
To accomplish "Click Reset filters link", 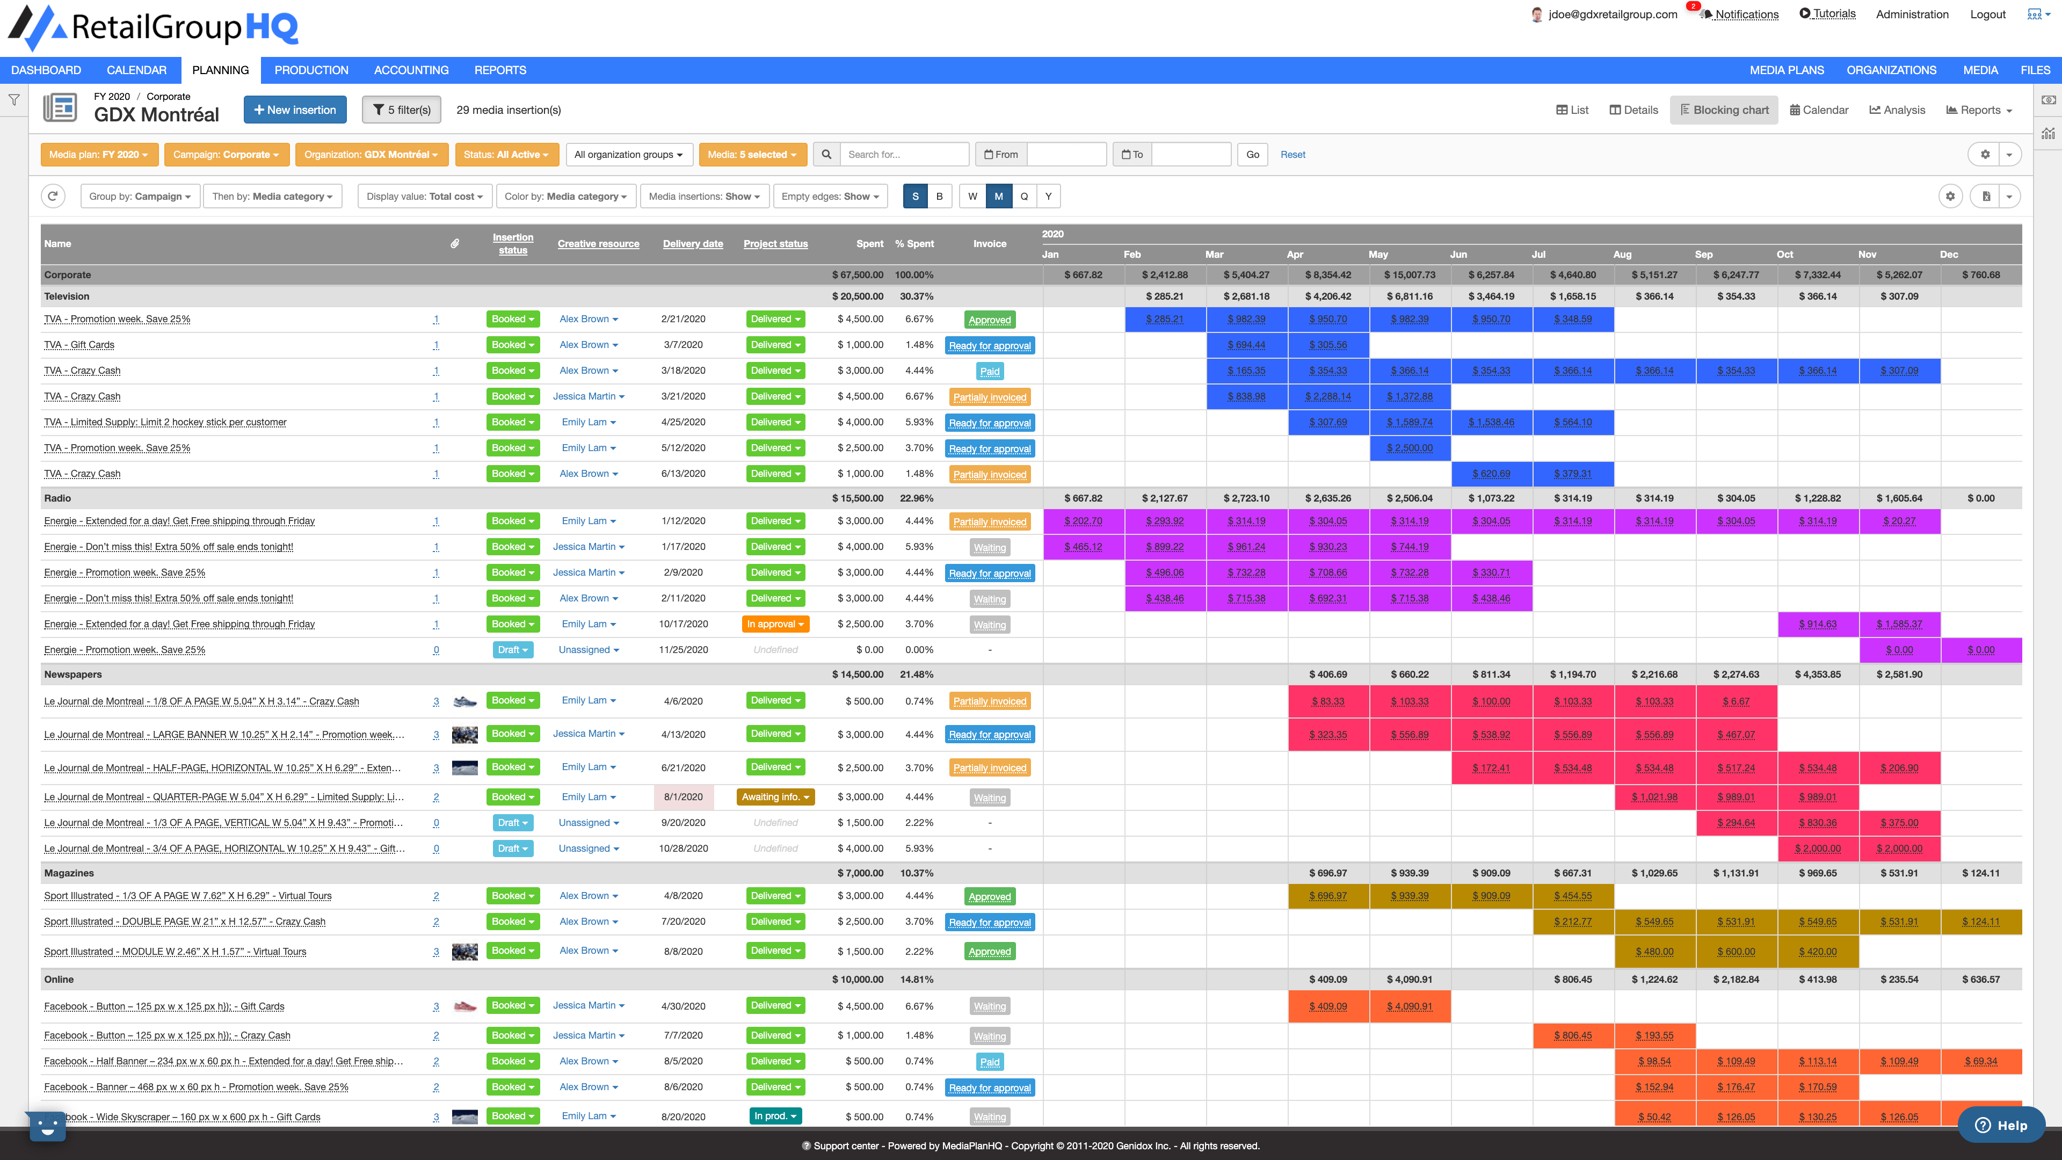I will pyautogui.click(x=1293, y=155).
